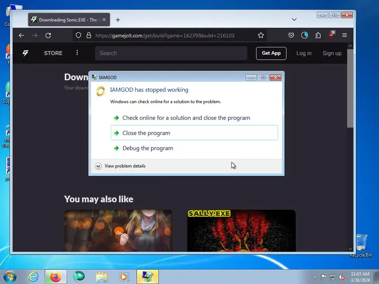Click the Get App button
This screenshot has height=284, width=379.
coord(271,53)
